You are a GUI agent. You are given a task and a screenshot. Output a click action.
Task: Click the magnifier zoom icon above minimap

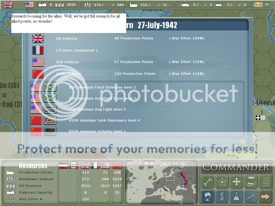[158, 163]
